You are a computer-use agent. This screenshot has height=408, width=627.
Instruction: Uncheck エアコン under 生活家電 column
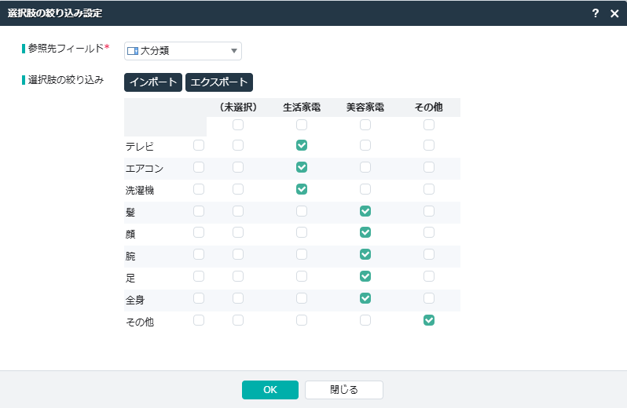point(302,167)
